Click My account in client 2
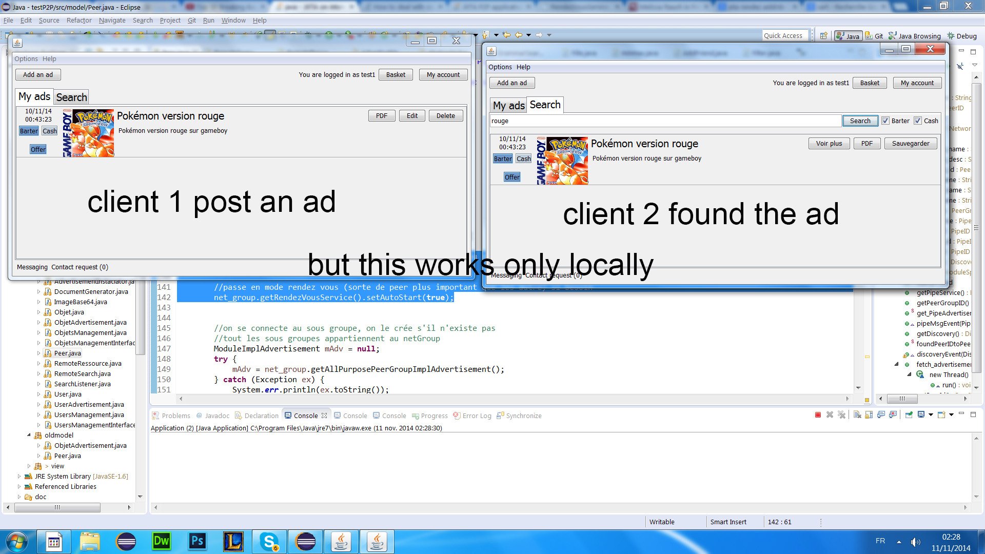985x554 pixels. 917,83
